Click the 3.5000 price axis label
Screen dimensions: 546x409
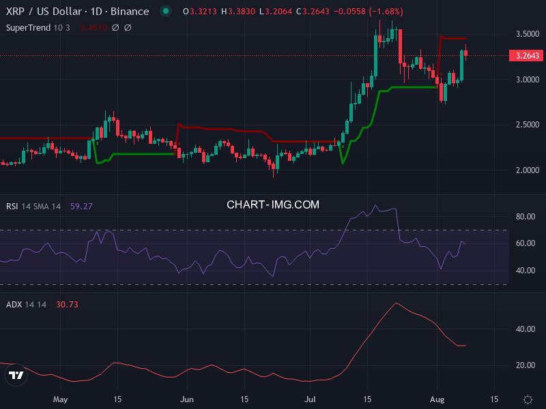pos(528,34)
